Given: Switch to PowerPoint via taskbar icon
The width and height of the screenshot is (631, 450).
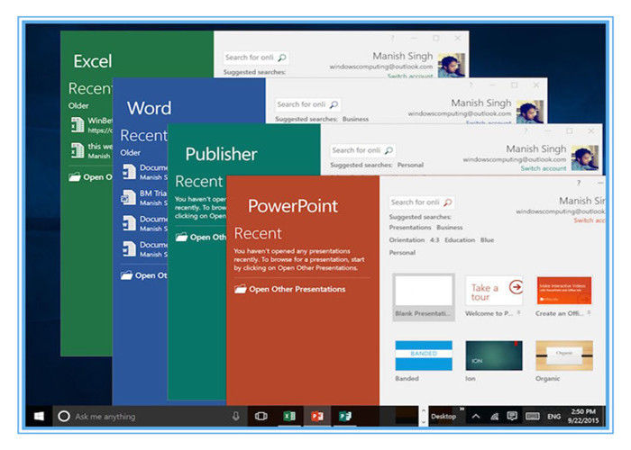Looking at the screenshot, I should 317,416.
